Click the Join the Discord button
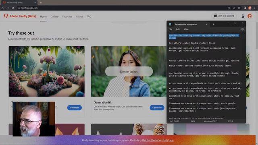Viewport: 258px width, 145px height. click(x=224, y=16)
